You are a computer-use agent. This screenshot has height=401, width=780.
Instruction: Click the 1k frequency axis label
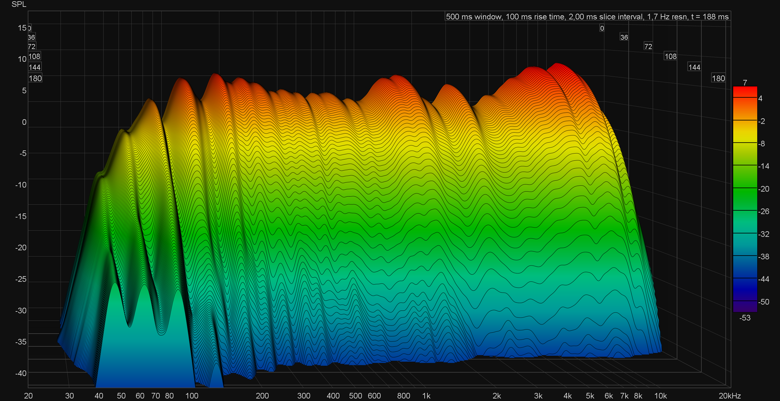click(426, 396)
